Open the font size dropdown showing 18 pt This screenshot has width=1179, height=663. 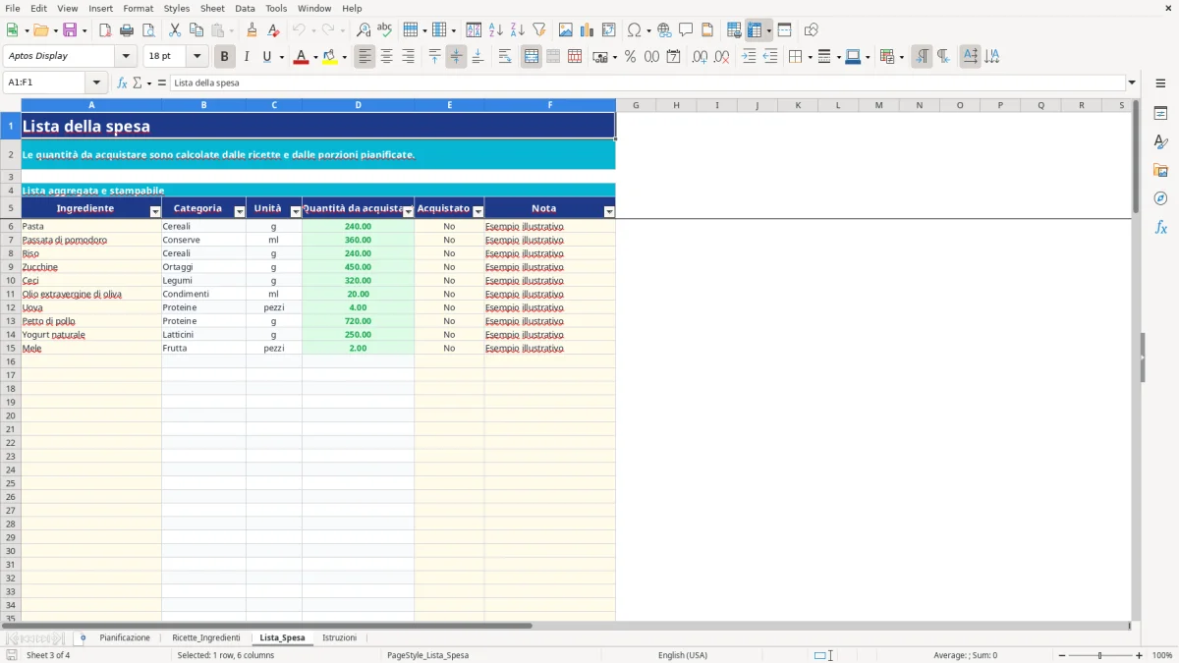[x=196, y=56]
